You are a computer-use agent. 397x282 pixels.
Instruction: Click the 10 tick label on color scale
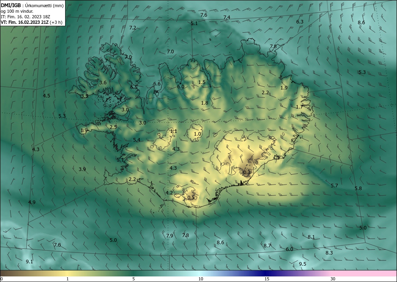coord(200,279)
